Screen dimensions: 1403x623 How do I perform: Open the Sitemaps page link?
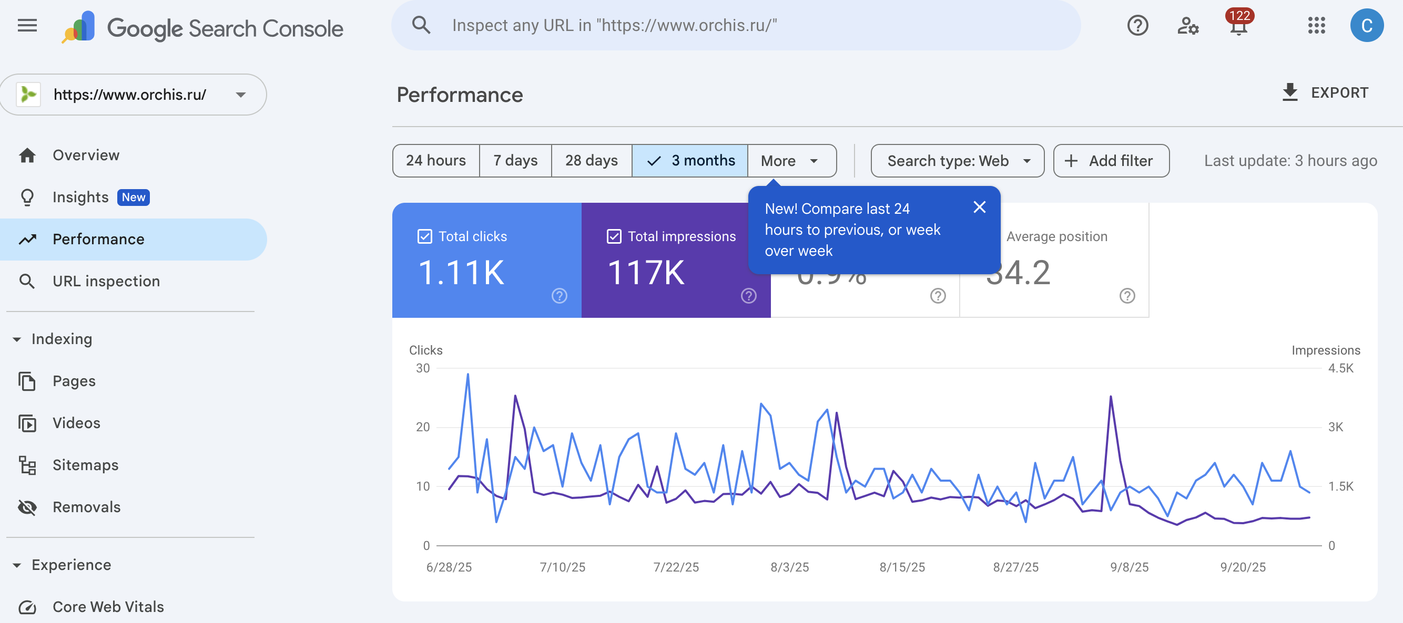(x=85, y=465)
